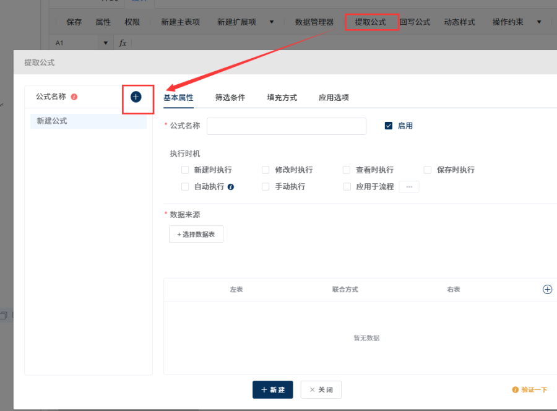Click the 新建 button at the bottom
This screenshot has height=411, width=557.
pos(273,390)
